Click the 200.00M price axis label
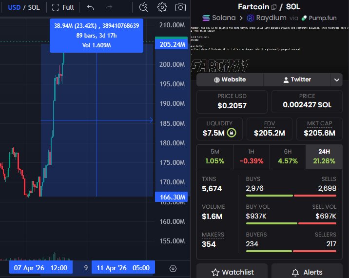This screenshot has width=349, height=278. tap(172, 64)
